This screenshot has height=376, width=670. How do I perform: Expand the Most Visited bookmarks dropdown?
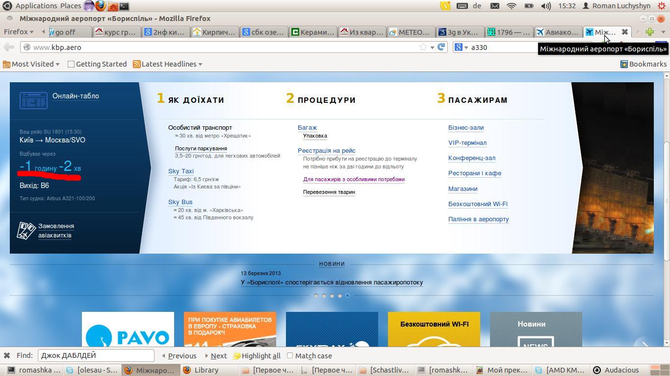click(x=31, y=64)
